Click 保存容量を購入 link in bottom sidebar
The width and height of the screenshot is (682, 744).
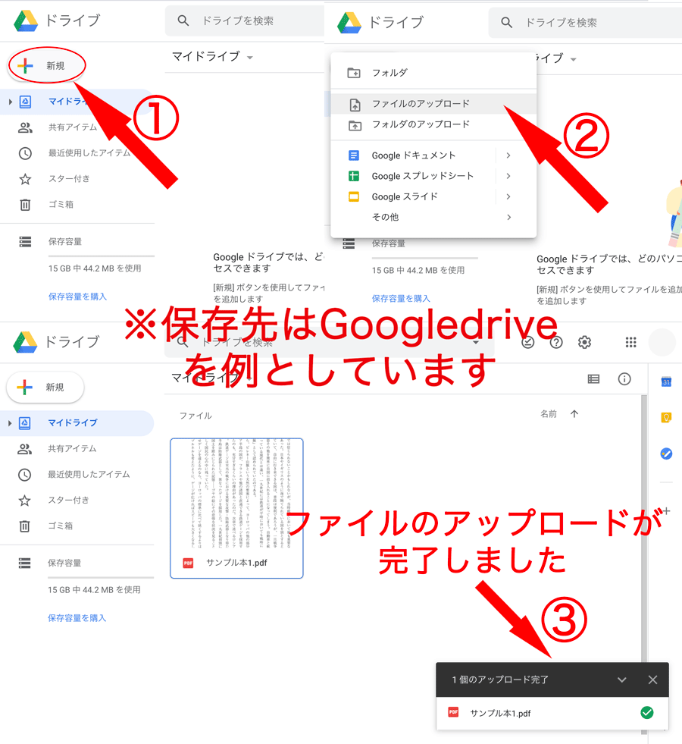click(x=77, y=618)
